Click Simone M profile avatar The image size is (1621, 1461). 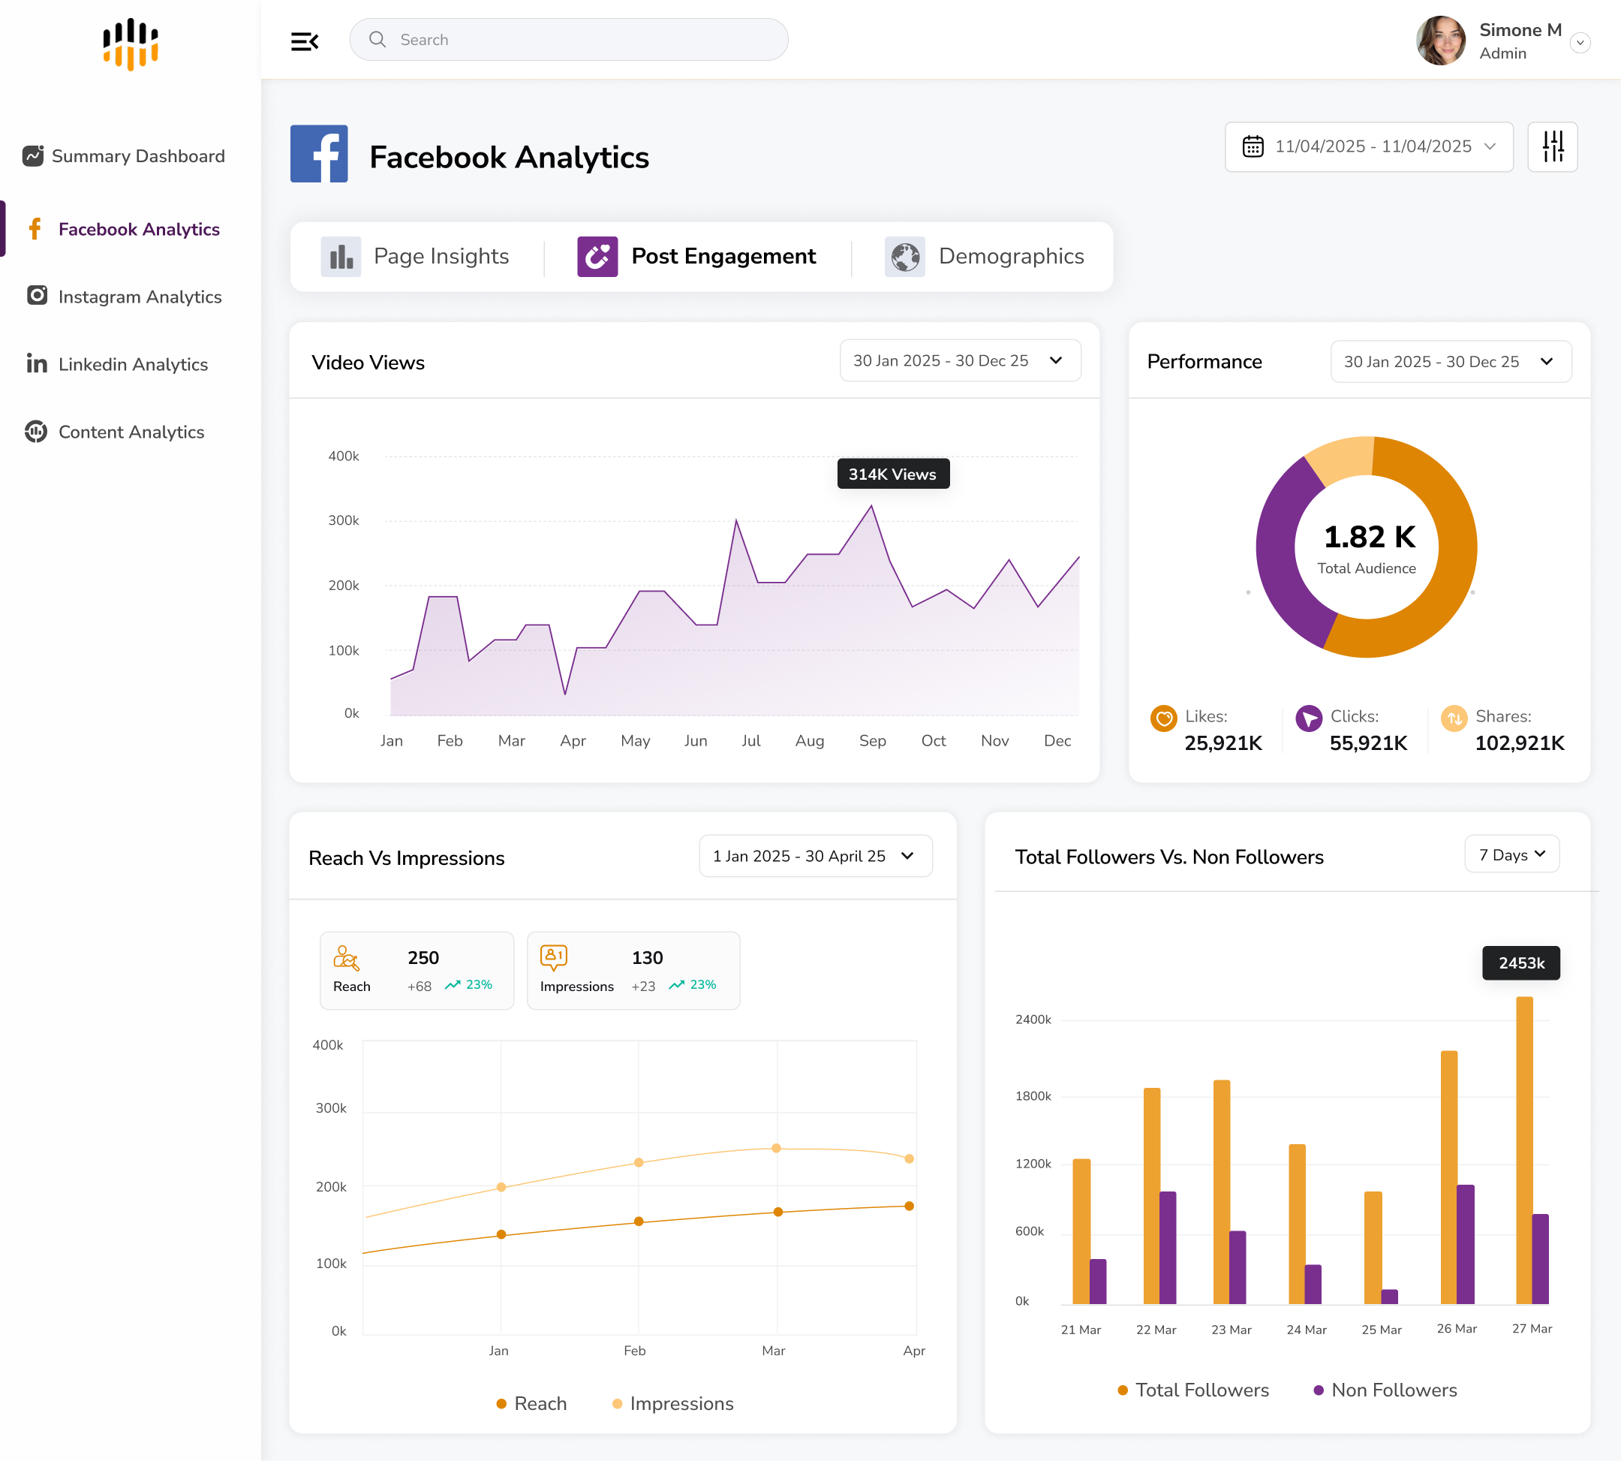pos(1441,40)
